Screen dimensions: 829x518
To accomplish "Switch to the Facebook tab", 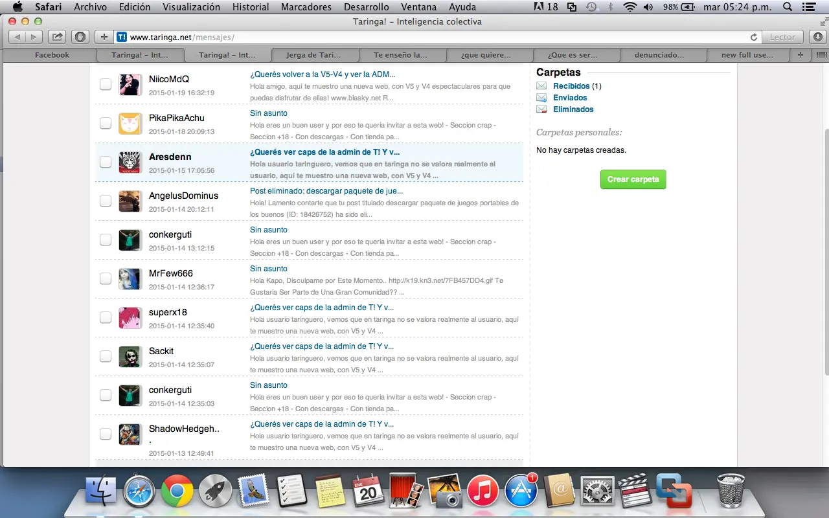I will 52,55.
